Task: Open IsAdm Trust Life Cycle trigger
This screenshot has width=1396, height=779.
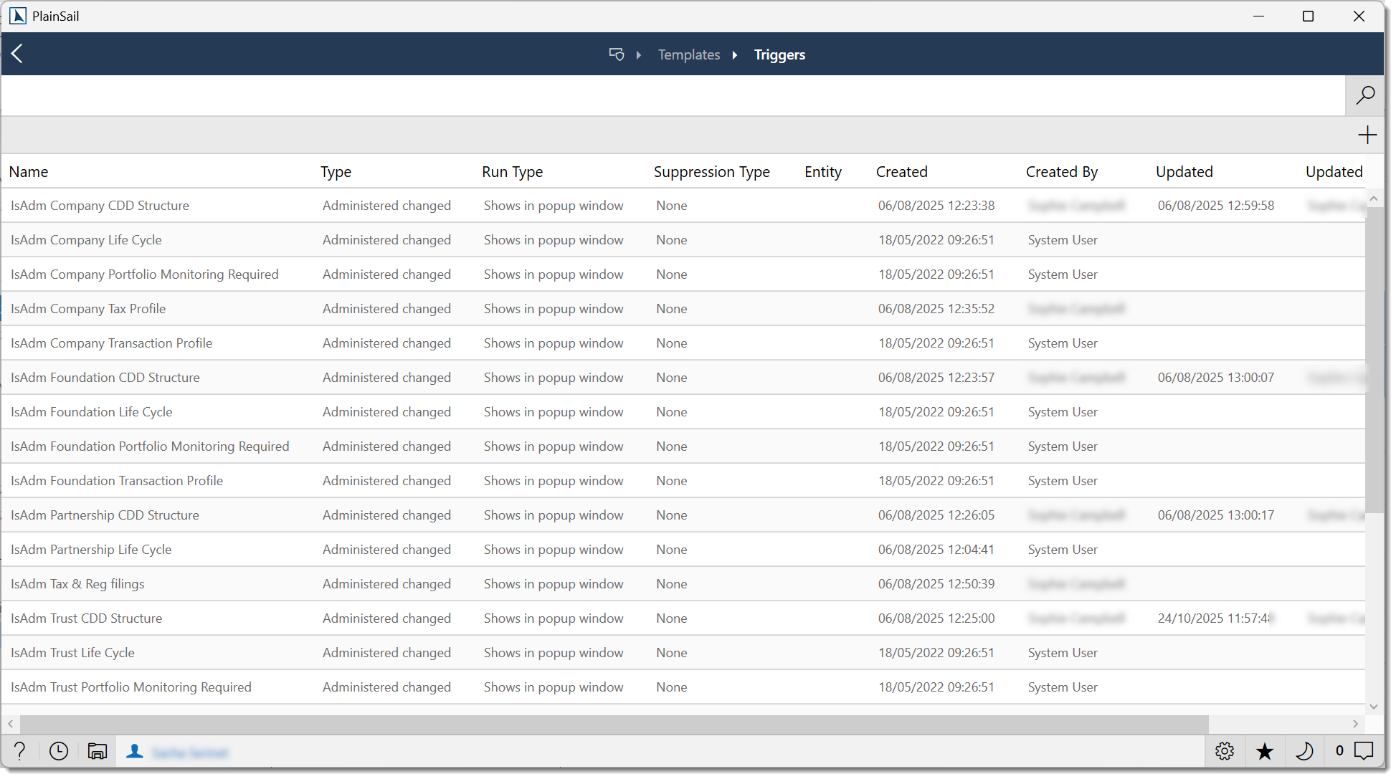Action: click(x=72, y=653)
